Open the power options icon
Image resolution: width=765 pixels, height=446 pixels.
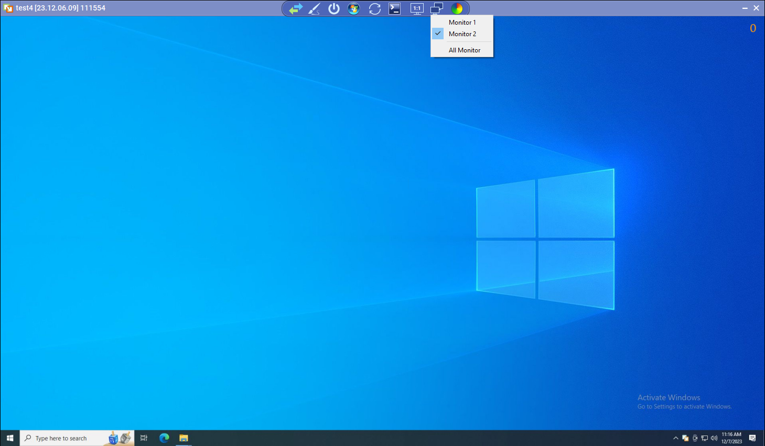tap(334, 8)
